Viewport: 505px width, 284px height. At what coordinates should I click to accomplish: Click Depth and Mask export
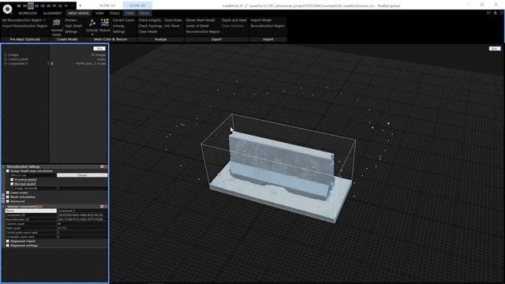tap(234, 20)
